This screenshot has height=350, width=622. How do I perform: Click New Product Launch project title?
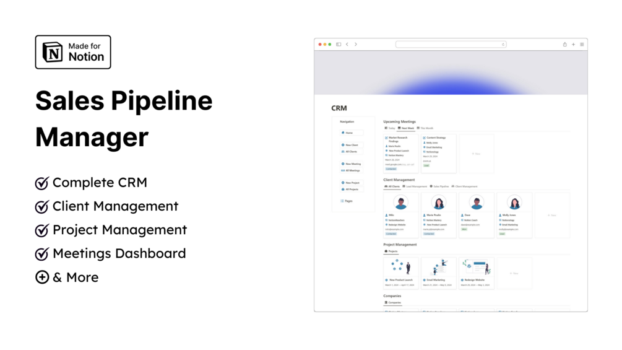[x=401, y=280]
